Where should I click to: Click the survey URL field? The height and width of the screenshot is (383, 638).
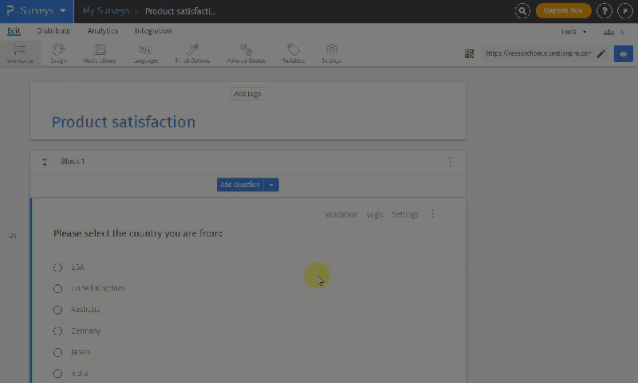[538, 53]
